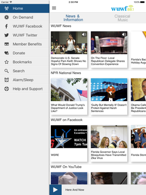Check the battery indicator in status bar
Viewport: 146px width, 195px height.
(x=142, y=2)
